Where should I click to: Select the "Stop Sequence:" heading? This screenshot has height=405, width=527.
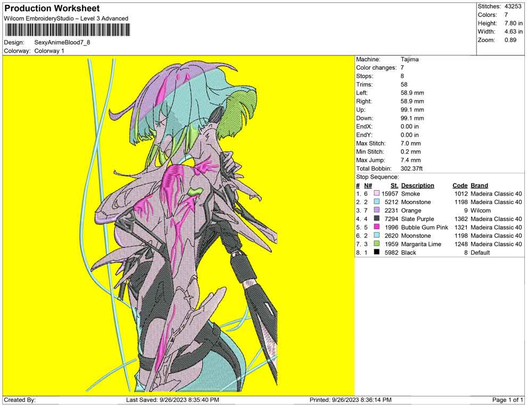[x=377, y=177]
